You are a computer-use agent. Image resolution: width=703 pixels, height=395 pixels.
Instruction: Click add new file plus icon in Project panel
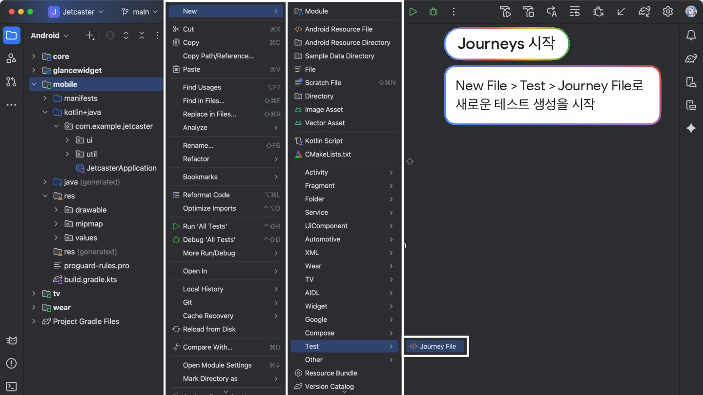pos(90,36)
